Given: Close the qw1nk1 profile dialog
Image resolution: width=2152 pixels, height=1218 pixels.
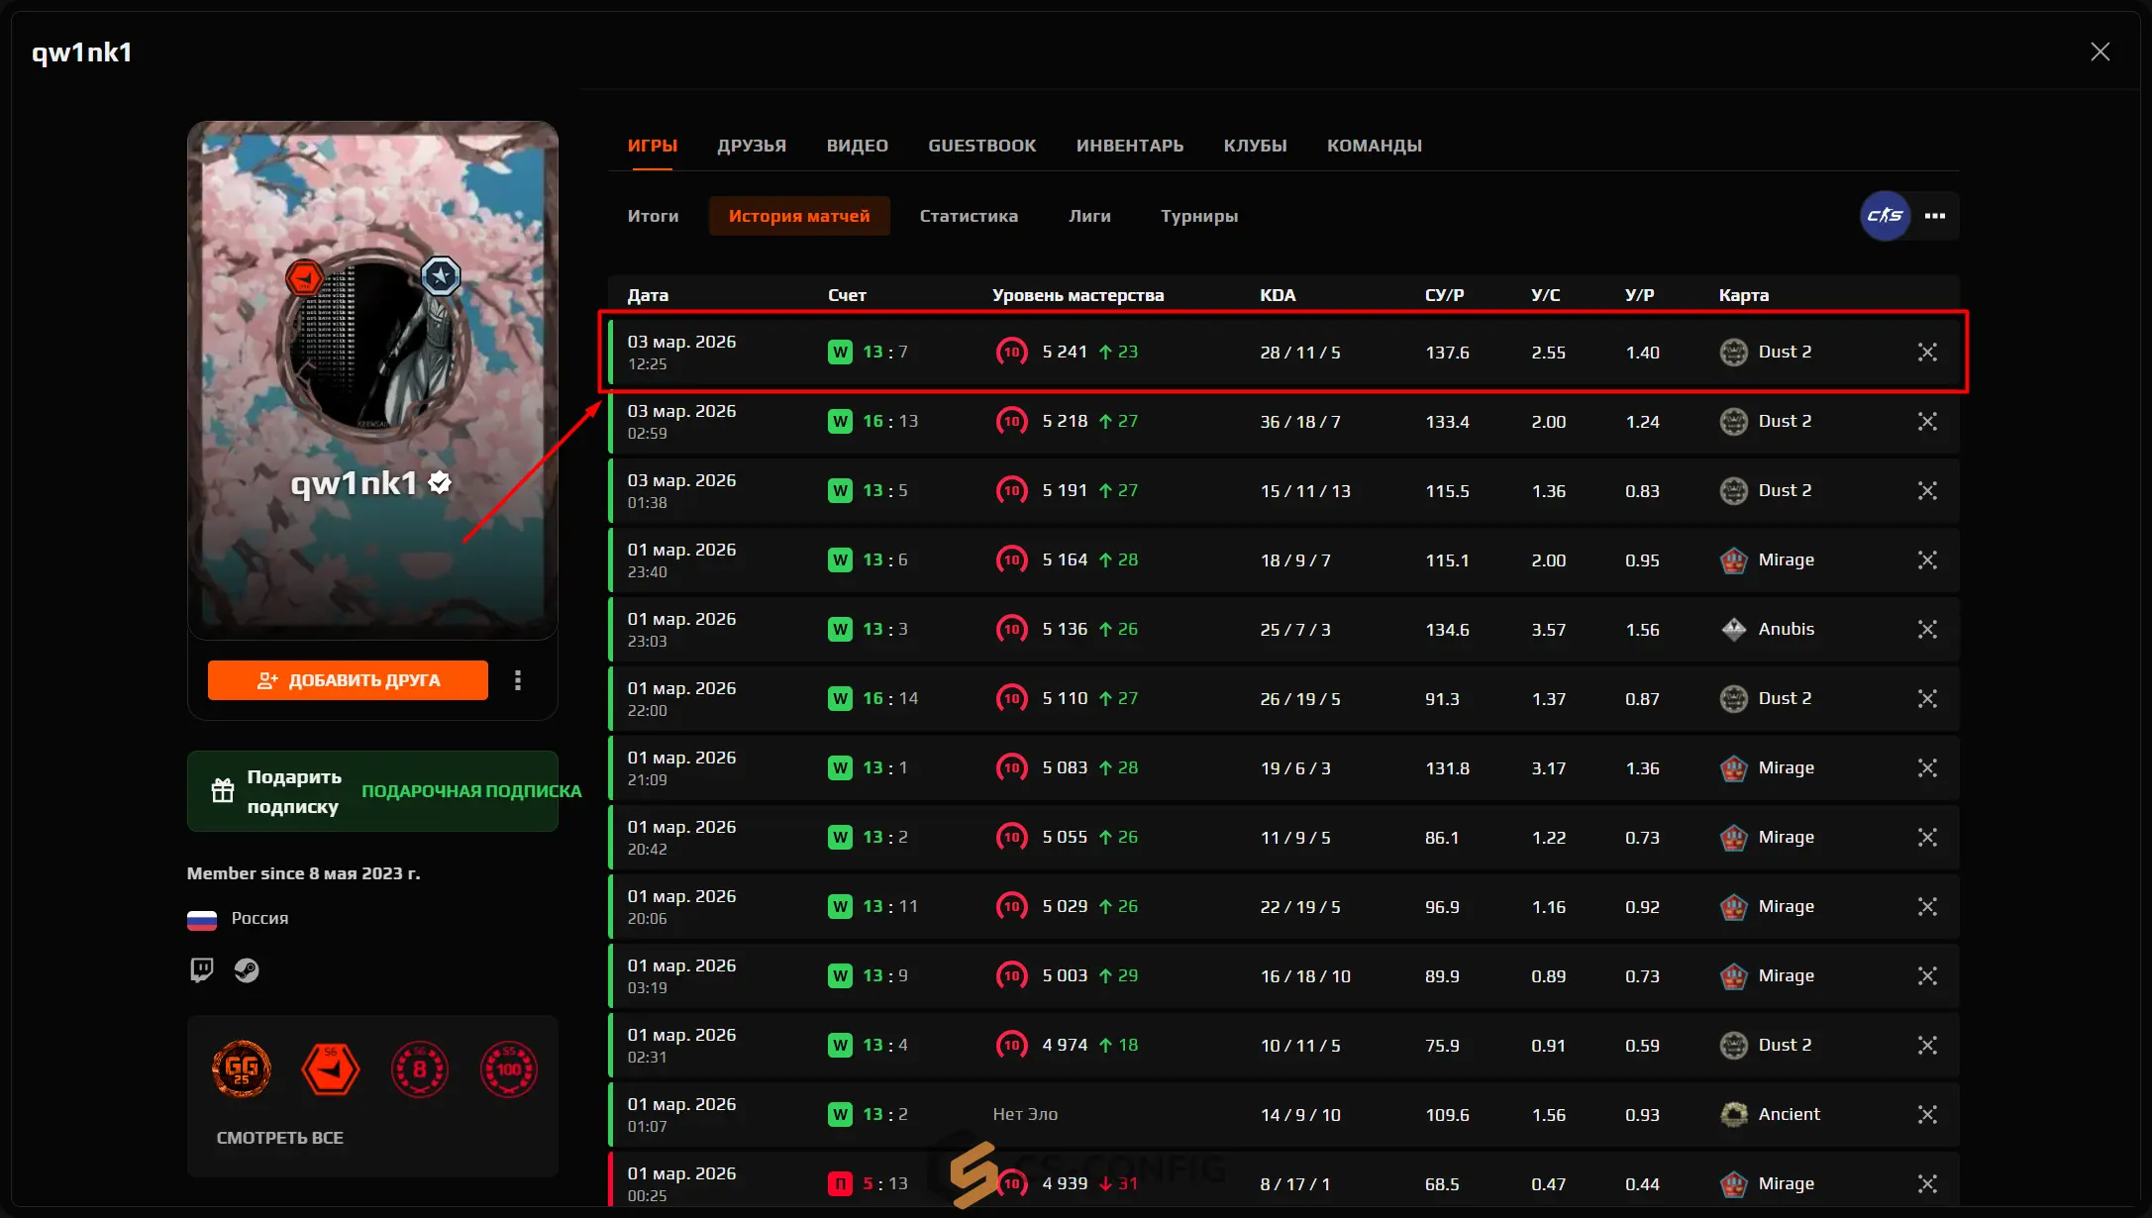Looking at the screenshot, I should 2100,52.
